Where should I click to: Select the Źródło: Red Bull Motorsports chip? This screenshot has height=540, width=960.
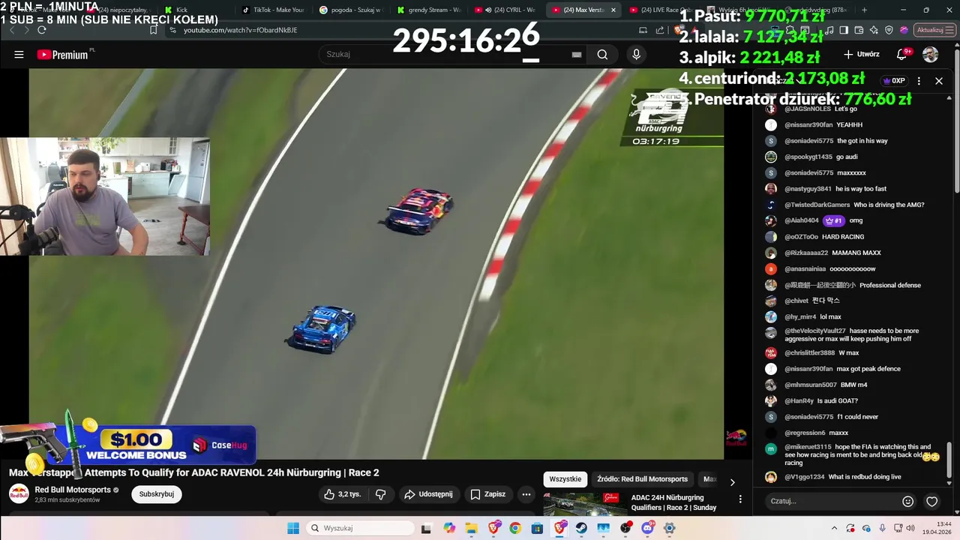point(643,479)
